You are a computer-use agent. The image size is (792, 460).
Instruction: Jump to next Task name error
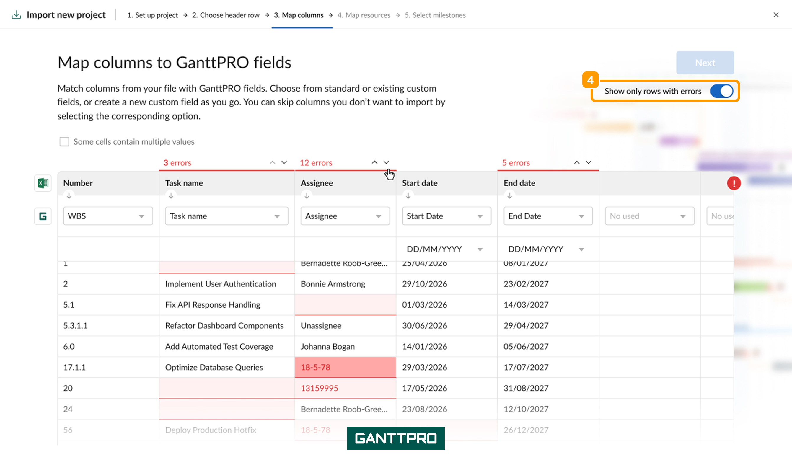point(284,162)
